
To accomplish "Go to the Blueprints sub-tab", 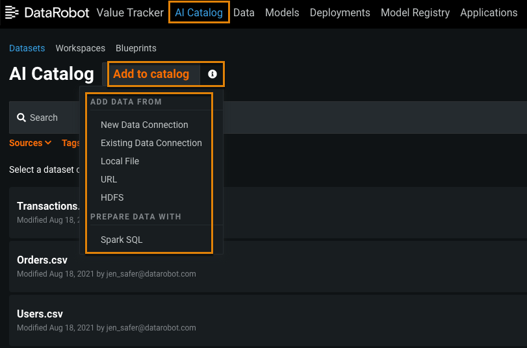I will [136, 48].
